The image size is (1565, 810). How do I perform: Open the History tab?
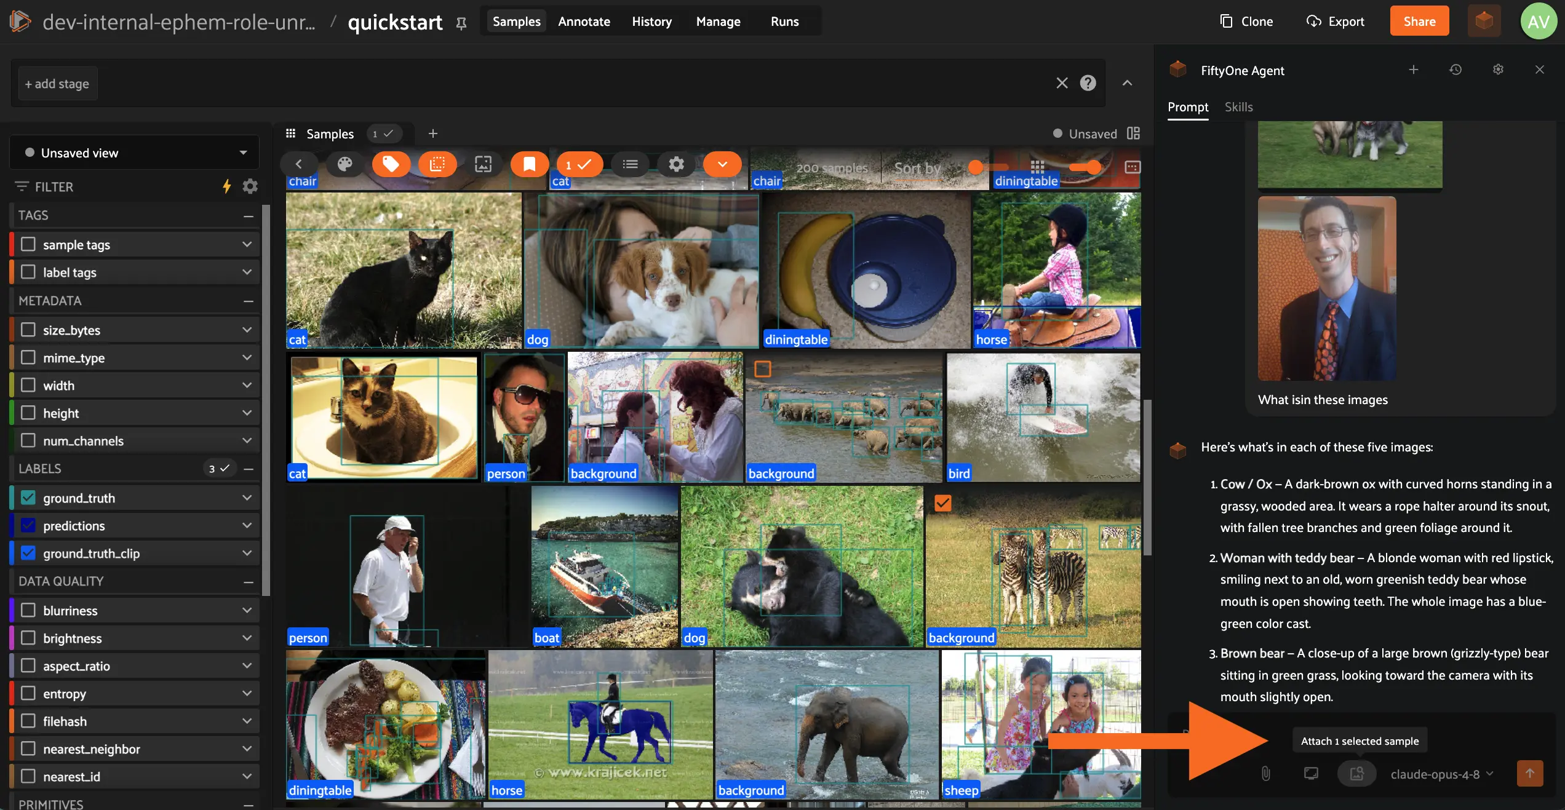(651, 22)
